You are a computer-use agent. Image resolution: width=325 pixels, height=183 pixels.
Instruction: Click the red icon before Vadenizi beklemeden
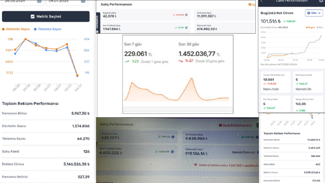coord(195,165)
